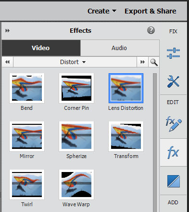Select the Twirl effect thumbnail
Screen dimensions: 189x212
[27, 185]
